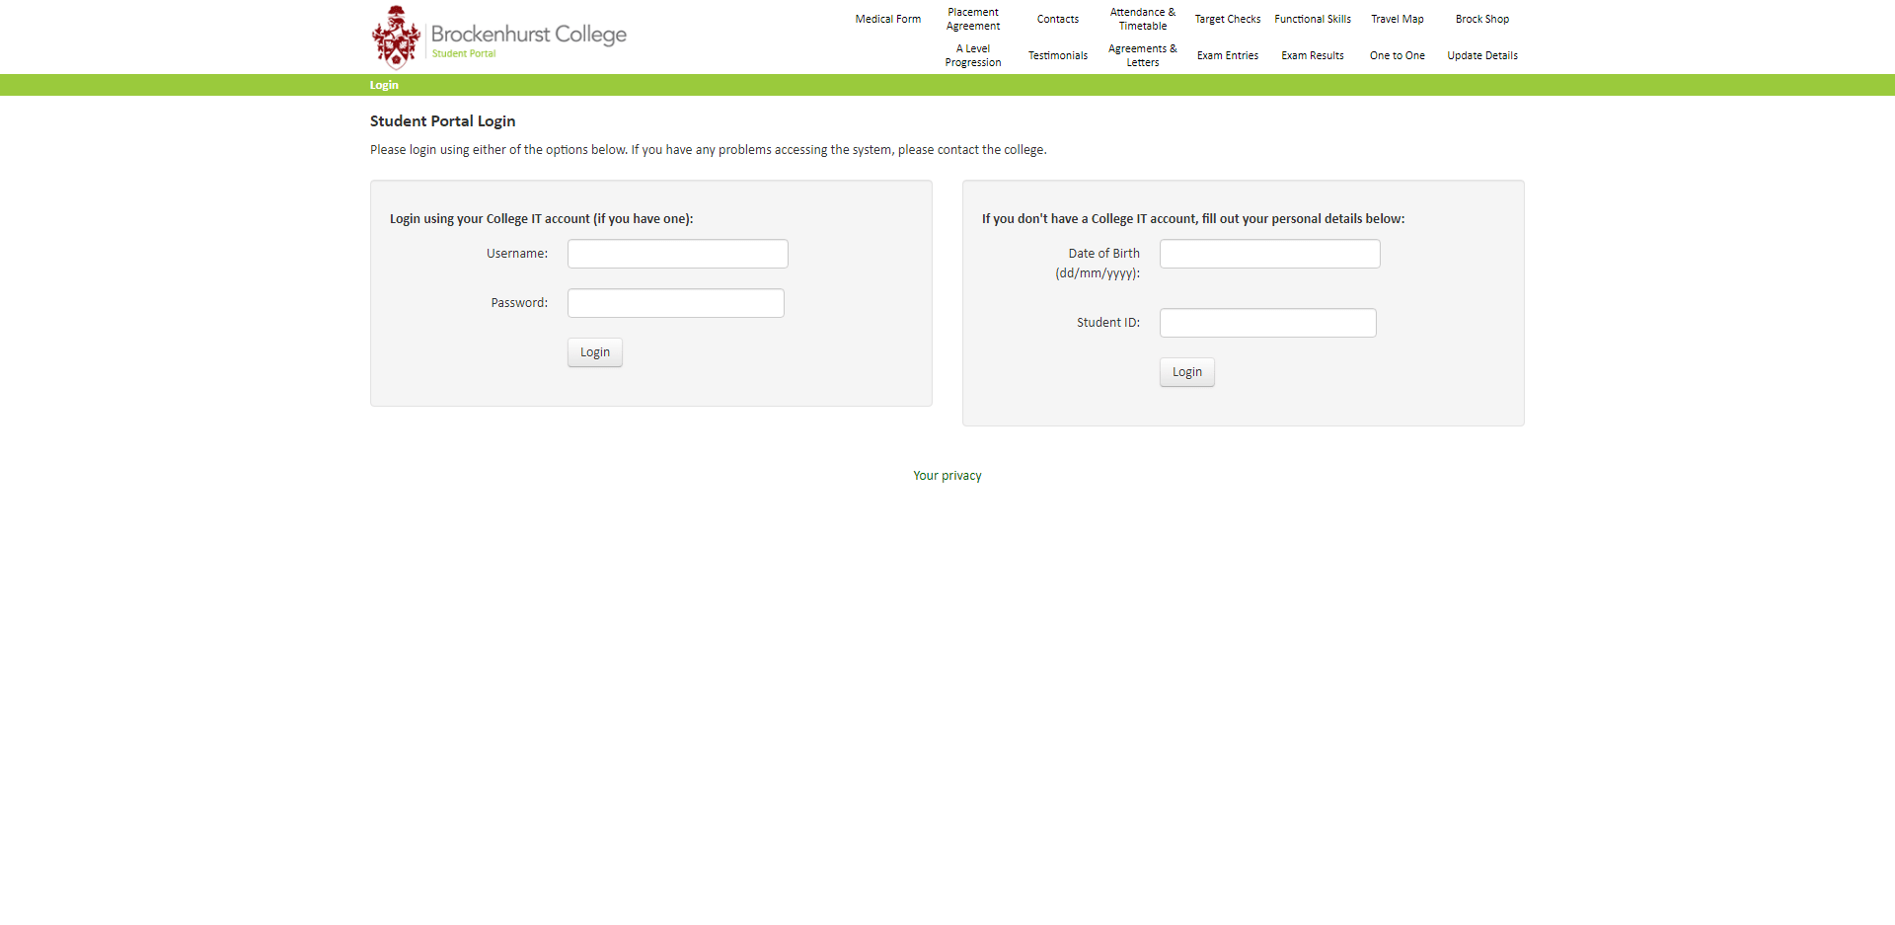Open A Level Progression

973,56
